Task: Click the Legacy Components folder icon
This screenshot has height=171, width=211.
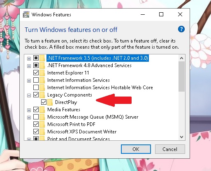Action: pyautogui.click(x=42, y=95)
